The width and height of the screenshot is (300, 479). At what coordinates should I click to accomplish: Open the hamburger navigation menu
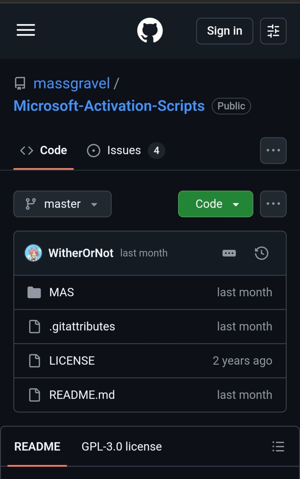click(x=26, y=31)
